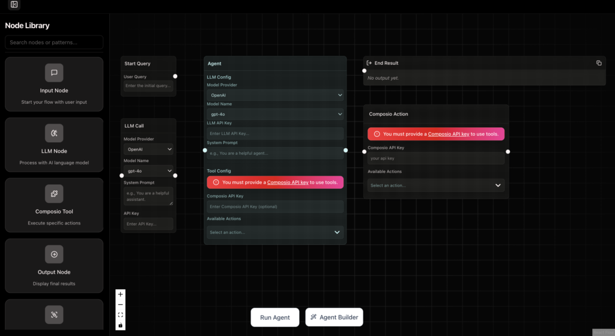Screen dimensions: 615x336
Task: Open the Agent Builder
Action: (334, 317)
